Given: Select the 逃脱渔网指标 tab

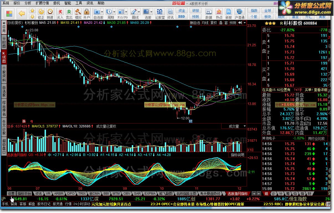Looking at the screenshot, I should (x=237, y=194).
